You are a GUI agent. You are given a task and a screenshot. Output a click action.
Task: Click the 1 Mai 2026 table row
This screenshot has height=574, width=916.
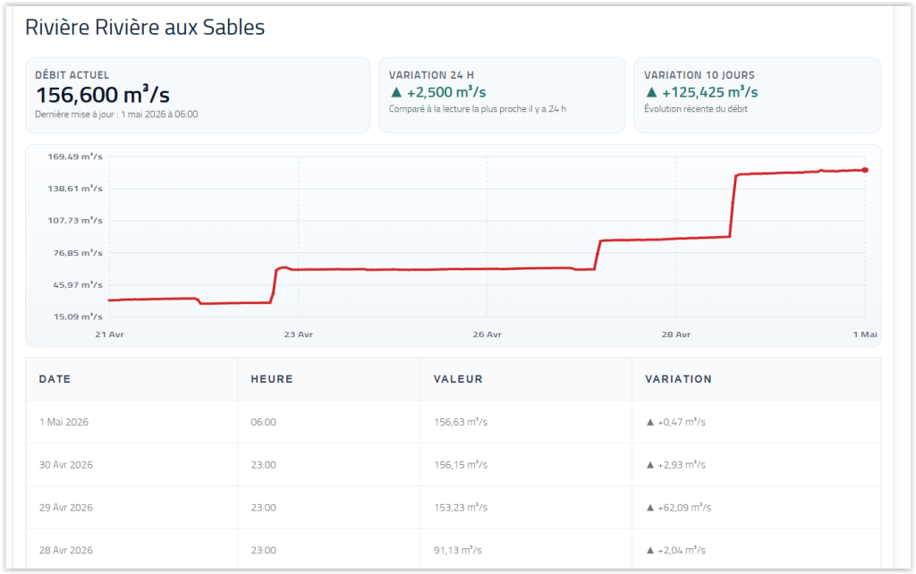pos(453,422)
